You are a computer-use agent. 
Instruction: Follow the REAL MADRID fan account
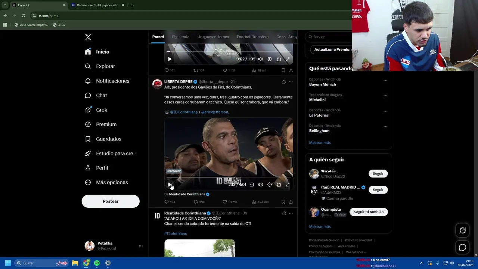378,190
